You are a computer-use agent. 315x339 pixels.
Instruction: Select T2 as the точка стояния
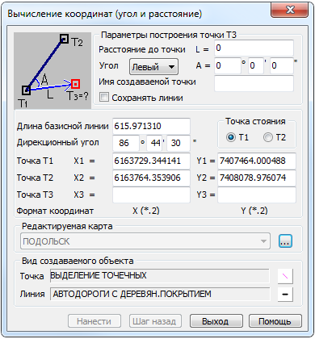(268, 137)
